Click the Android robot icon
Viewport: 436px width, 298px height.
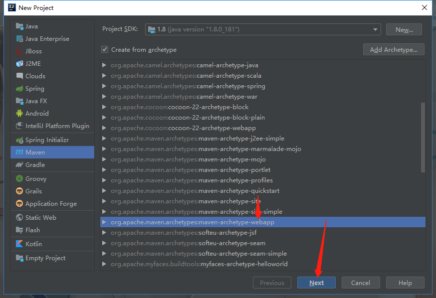coord(19,113)
